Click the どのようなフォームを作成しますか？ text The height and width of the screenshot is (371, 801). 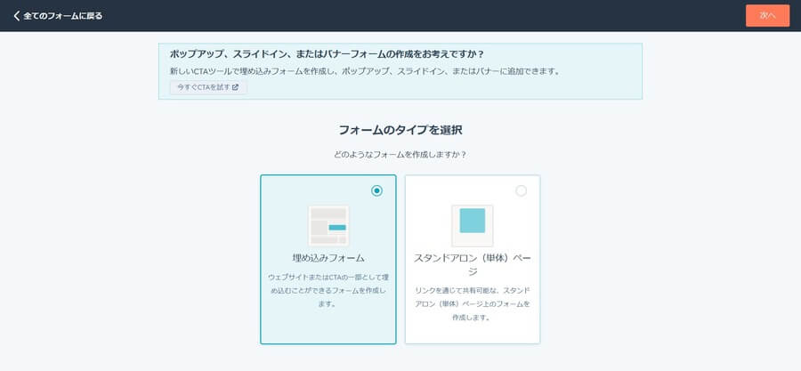pyautogui.click(x=400, y=154)
